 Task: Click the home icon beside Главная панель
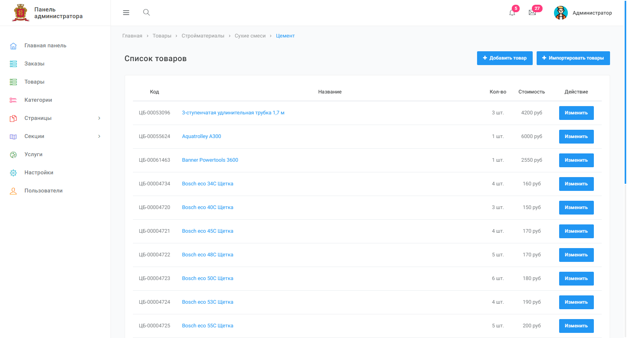(13, 46)
